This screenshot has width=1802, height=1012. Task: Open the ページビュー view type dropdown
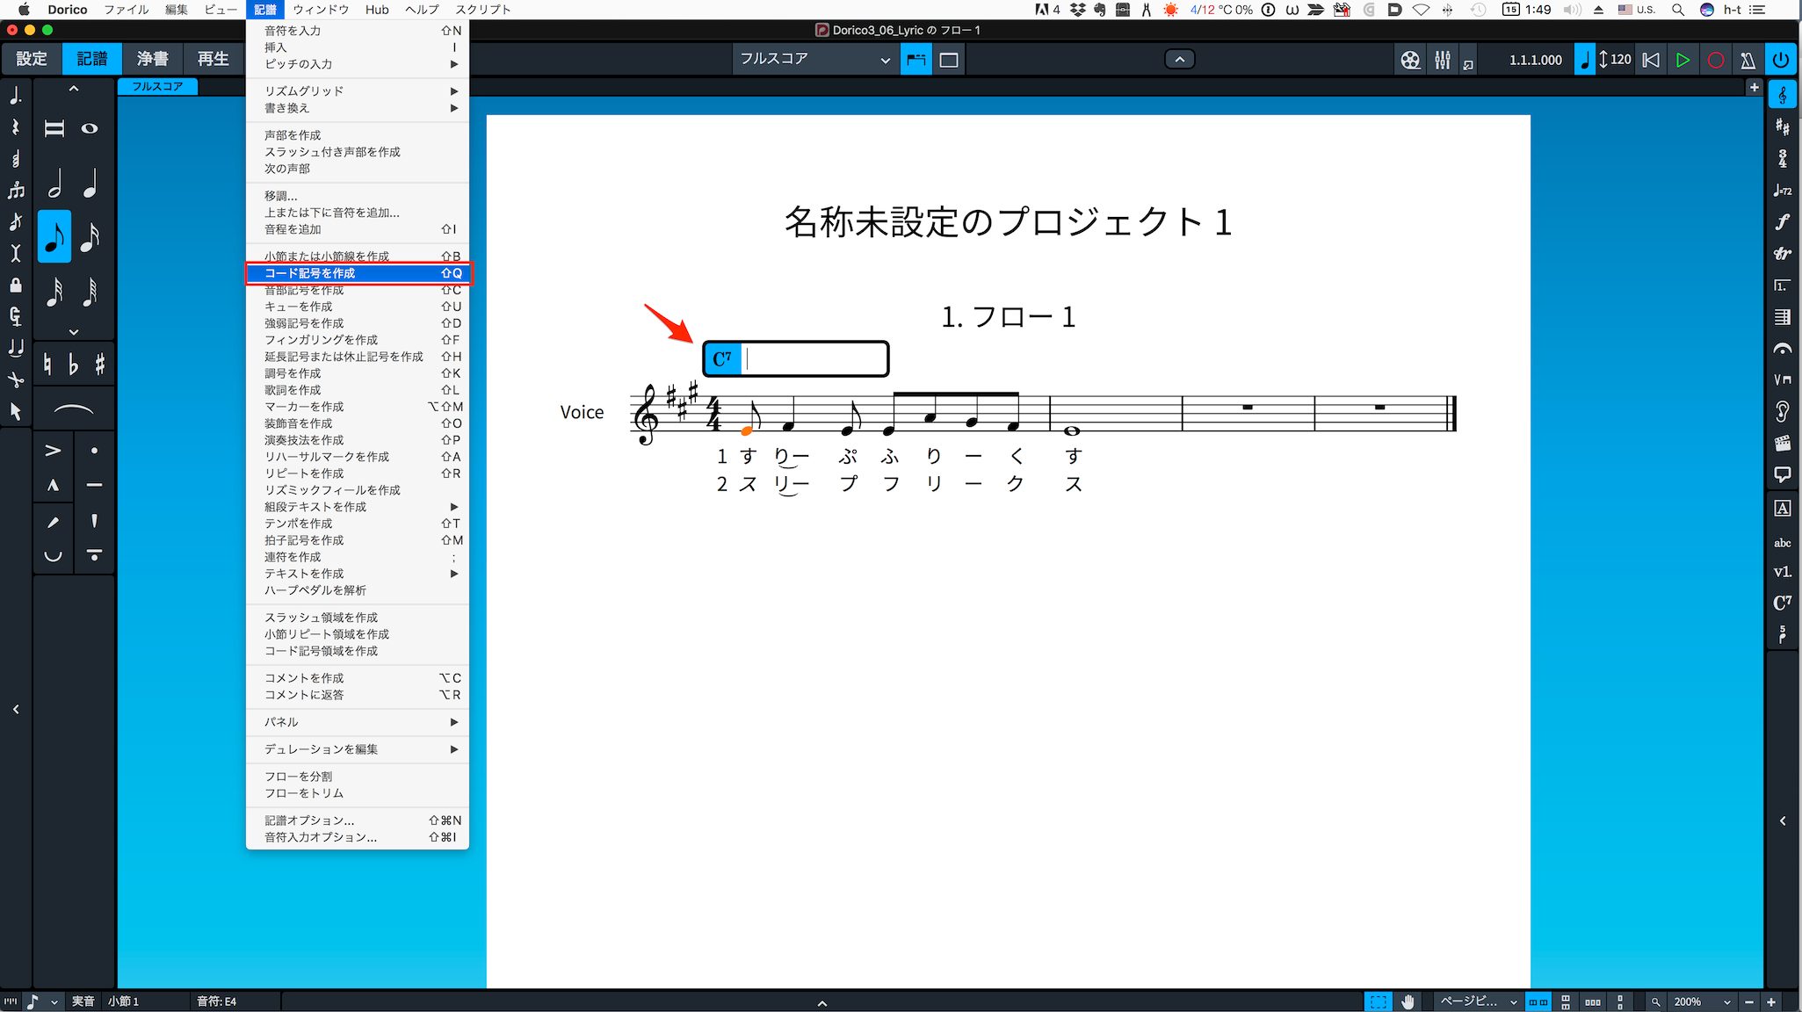coord(1479,1001)
